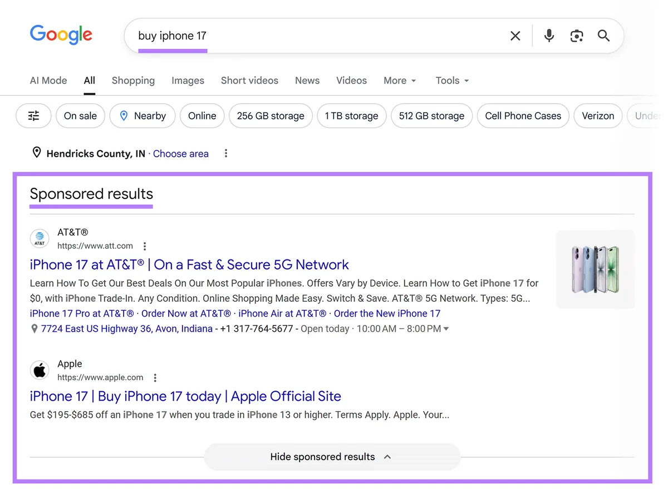Toggle the Online filter chip

tap(202, 116)
